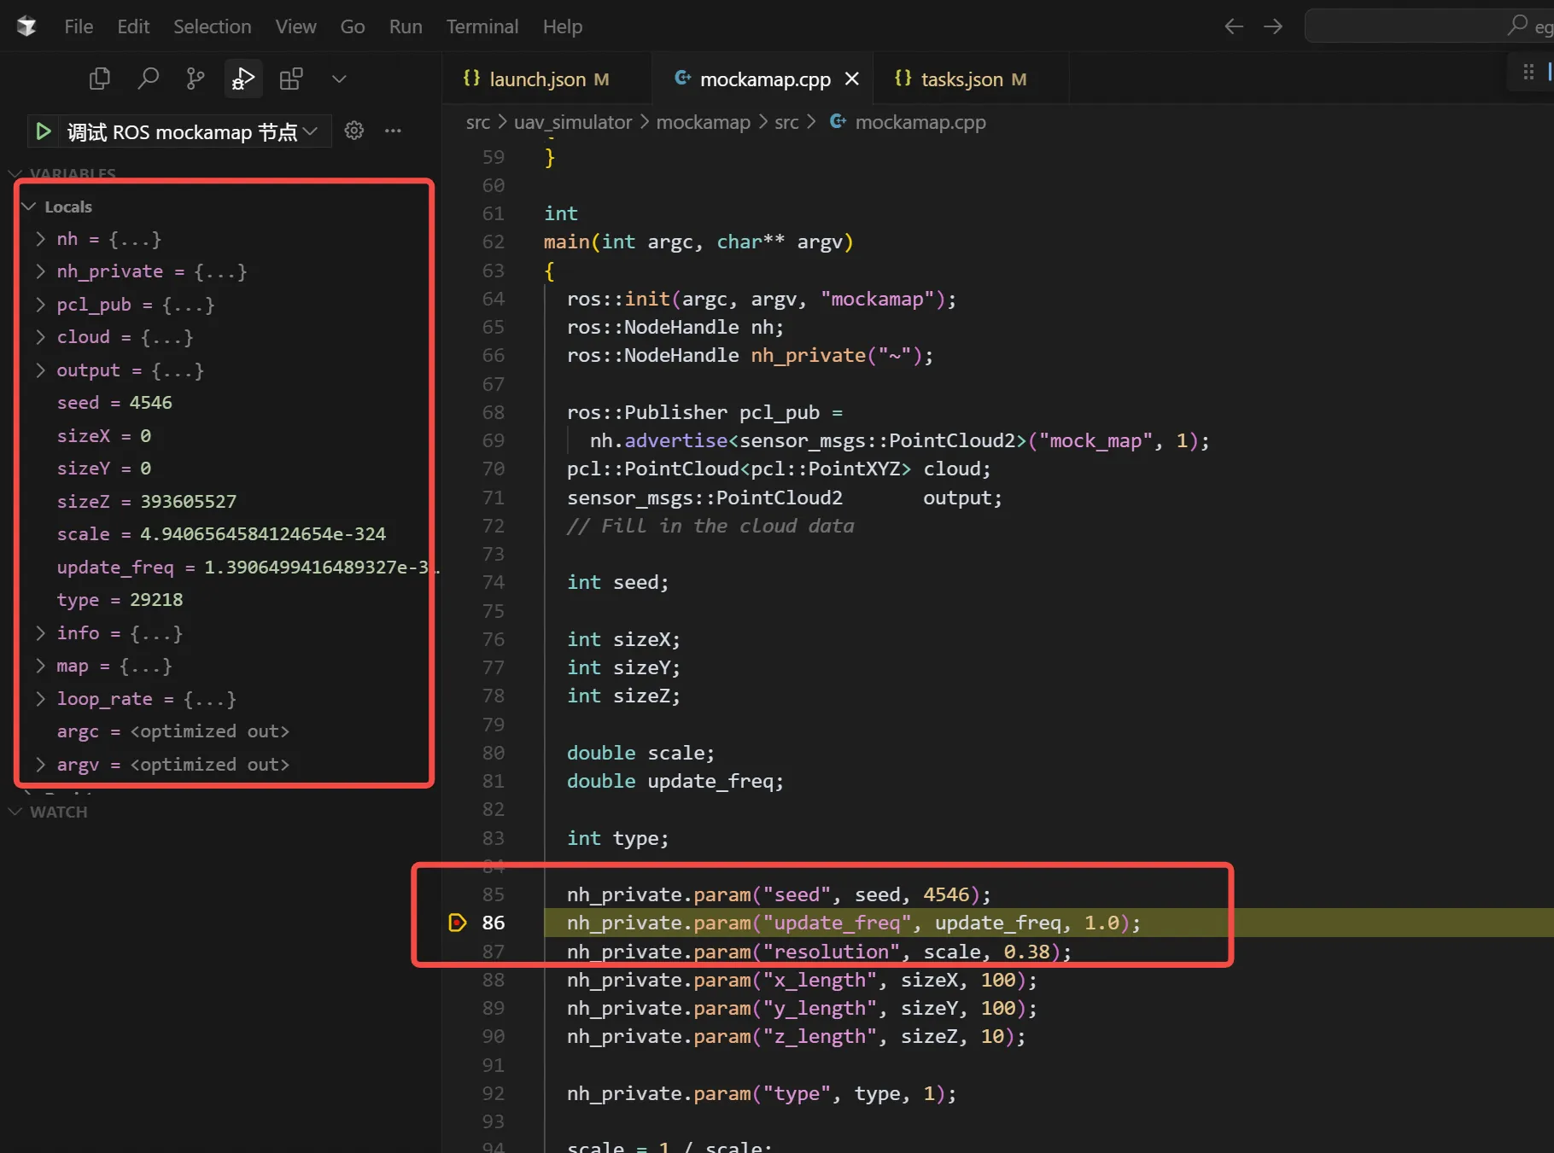This screenshot has width=1554, height=1153.
Task: Click breadcrumb segment uav_simulator
Action: tap(573, 122)
